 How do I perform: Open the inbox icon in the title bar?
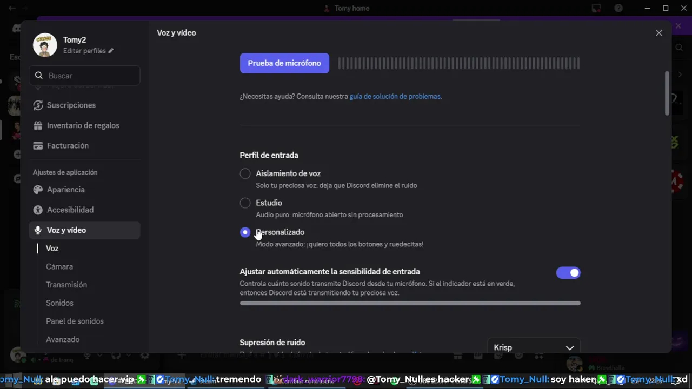click(x=596, y=8)
